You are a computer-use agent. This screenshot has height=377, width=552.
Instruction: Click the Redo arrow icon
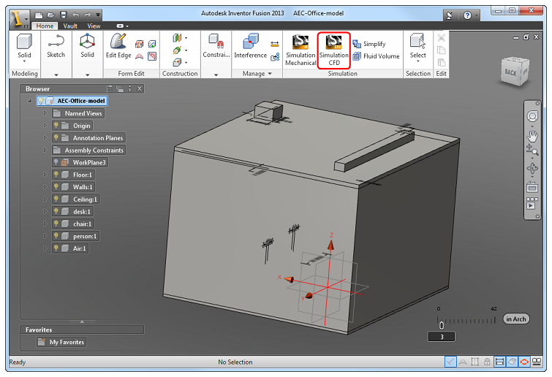(x=87, y=15)
